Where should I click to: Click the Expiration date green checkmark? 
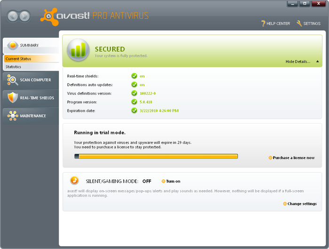pyautogui.click(x=134, y=110)
